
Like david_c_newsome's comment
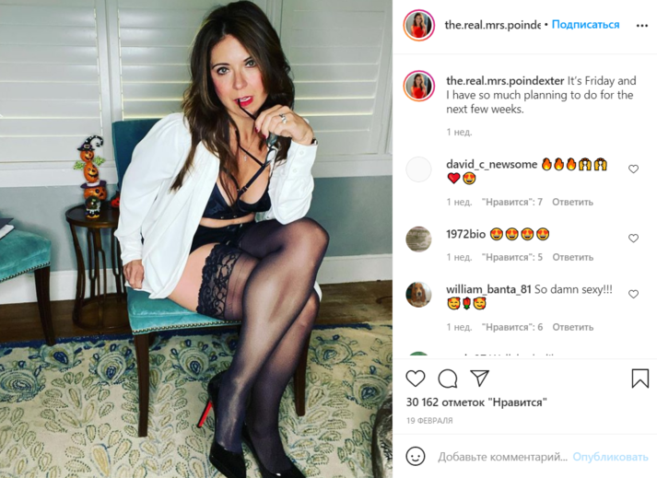coord(633,169)
